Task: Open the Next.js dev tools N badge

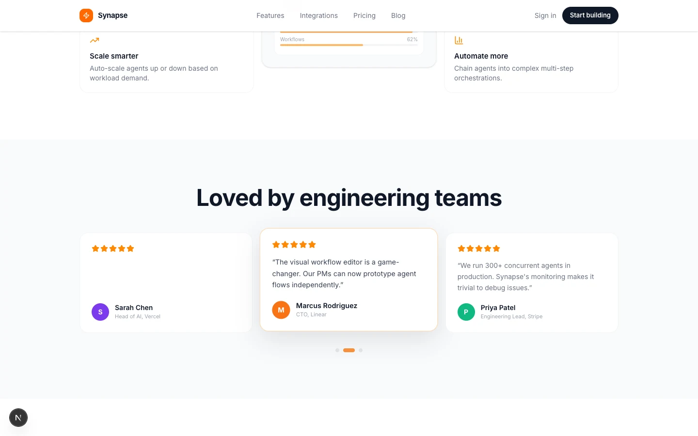Action: tap(18, 418)
